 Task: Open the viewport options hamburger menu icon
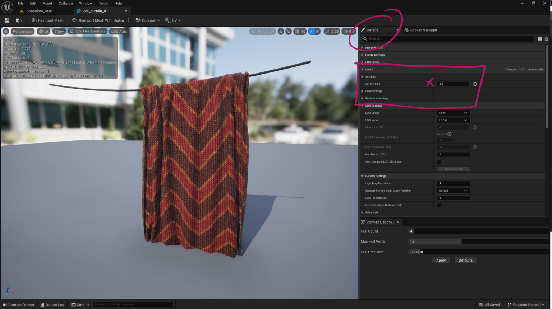point(5,31)
